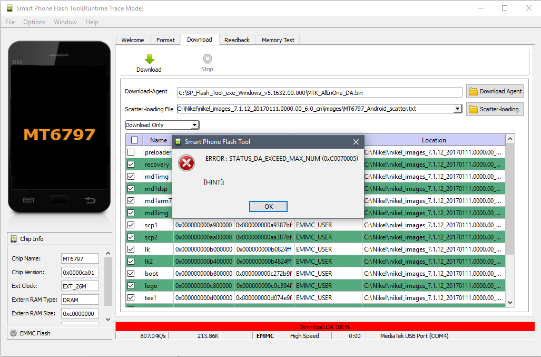Viewport: 541px width, 357px height.
Task: Click the Download Agent folder icon
Action: (x=473, y=91)
